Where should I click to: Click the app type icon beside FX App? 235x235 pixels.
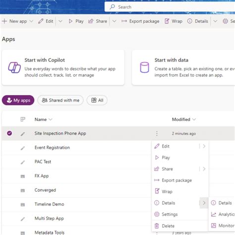pyautogui.click(x=23, y=176)
